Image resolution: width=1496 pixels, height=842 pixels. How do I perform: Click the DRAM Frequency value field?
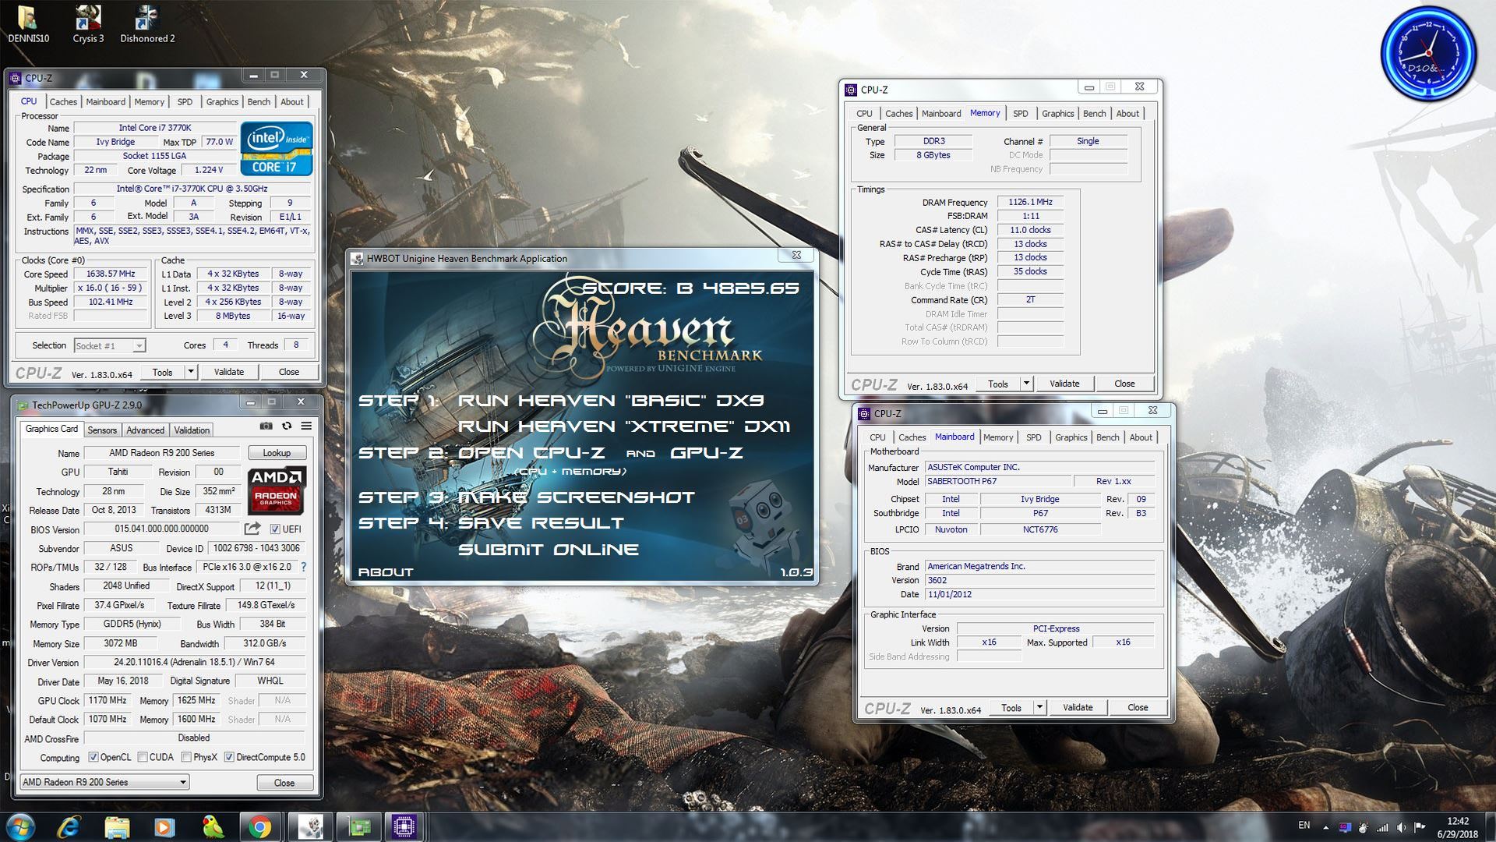[1030, 202]
